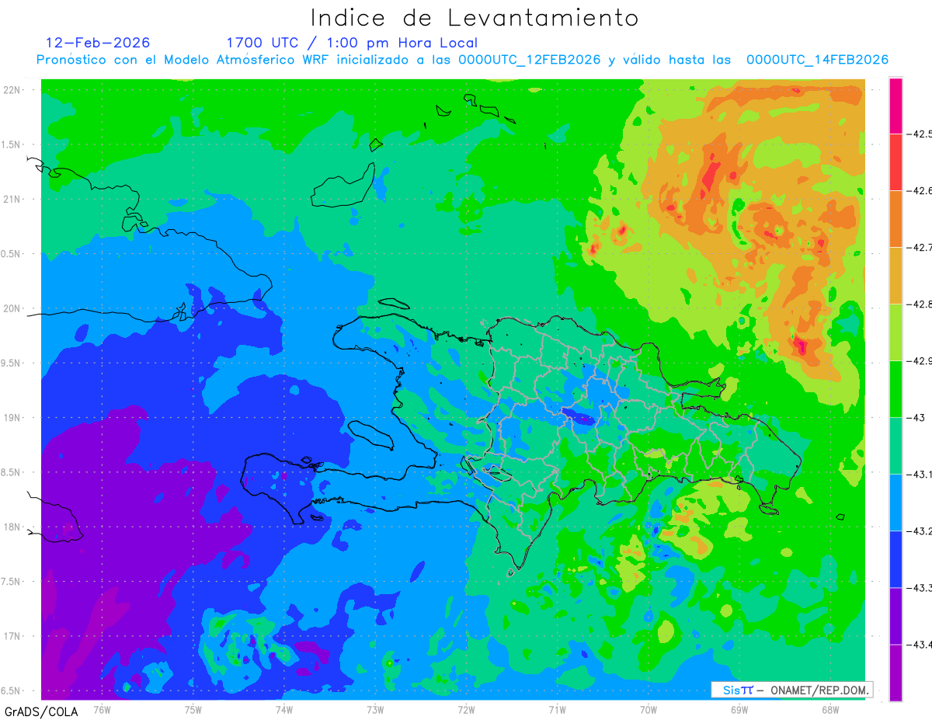Click the '-43.4' legend value
Image resolution: width=932 pixels, height=720 pixels.
pos(920,645)
